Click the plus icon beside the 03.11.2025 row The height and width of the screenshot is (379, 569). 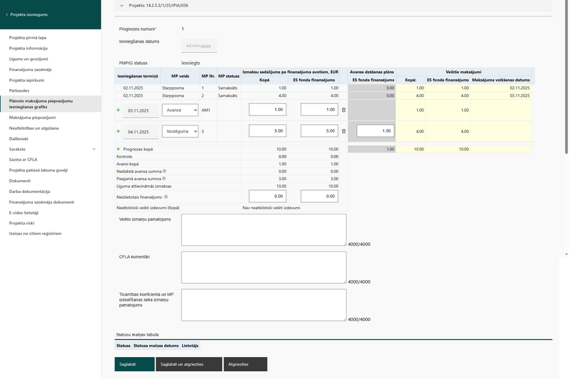(x=118, y=110)
